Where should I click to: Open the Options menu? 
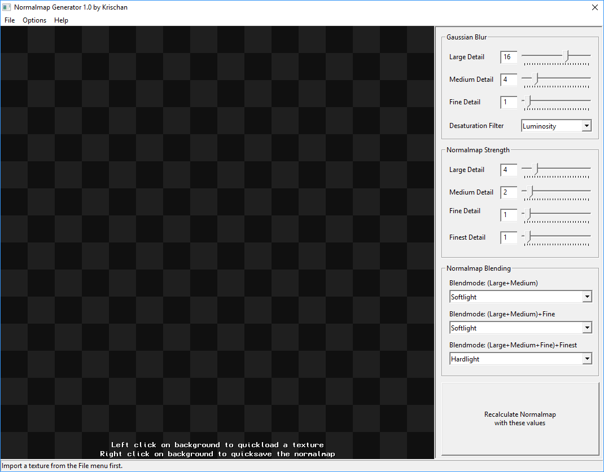pyautogui.click(x=34, y=20)
